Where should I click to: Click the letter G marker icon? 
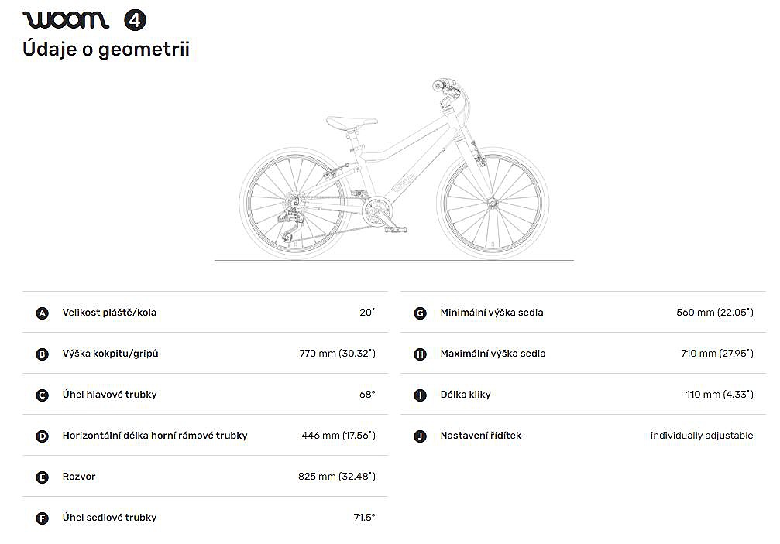[421, 313]
